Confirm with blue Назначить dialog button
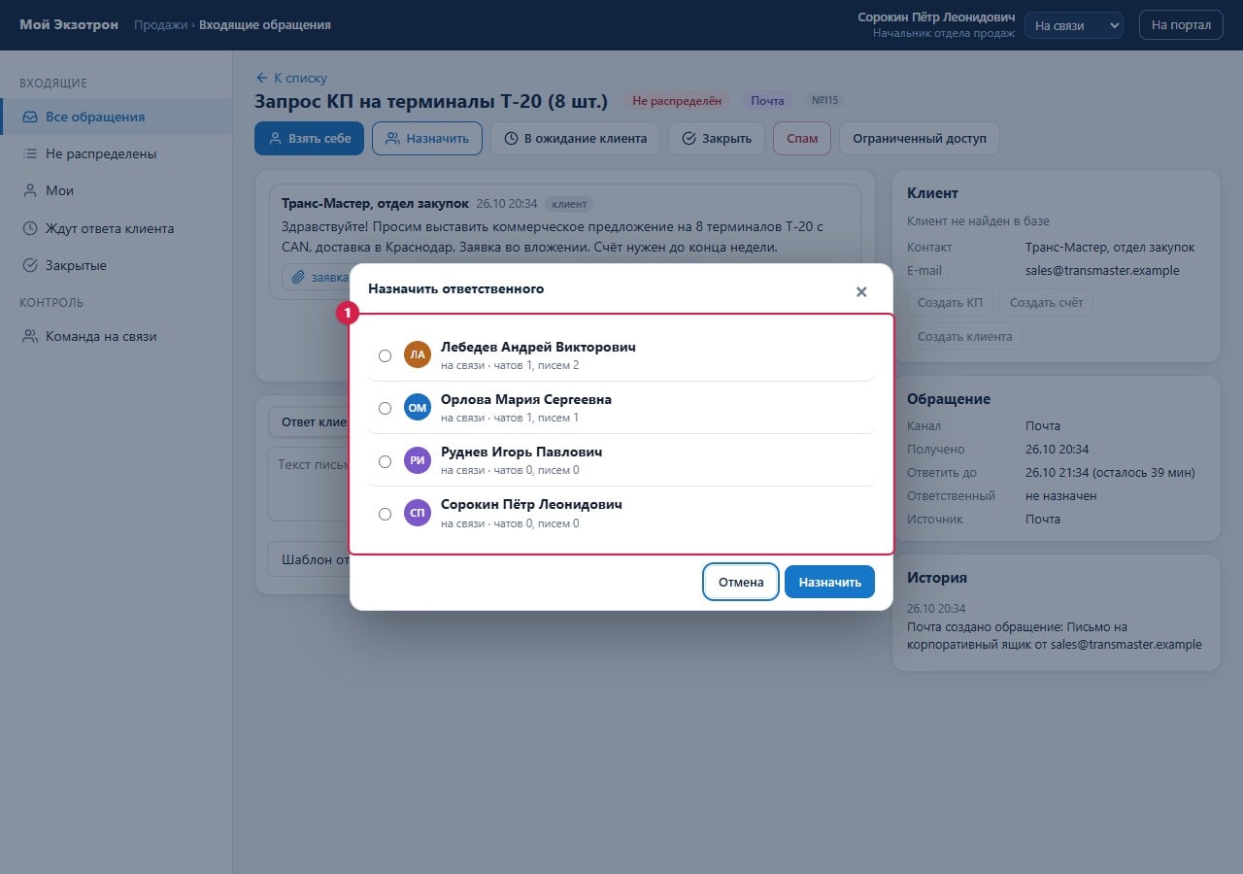Image resolution: width=1243 pixels, height=874 pixels. [829, 582]
